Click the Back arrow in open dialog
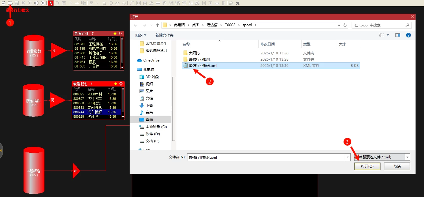Image resolution: width=424 pixels, height=197 pixels. 136,25
